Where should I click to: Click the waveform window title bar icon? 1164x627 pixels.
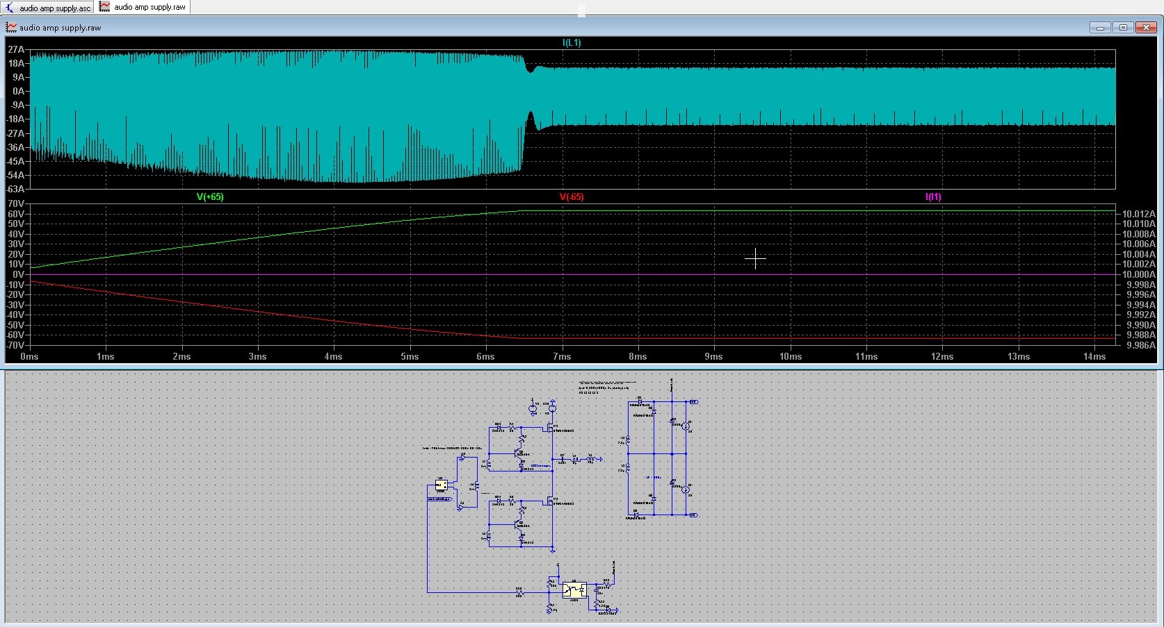tap(11, 28)
